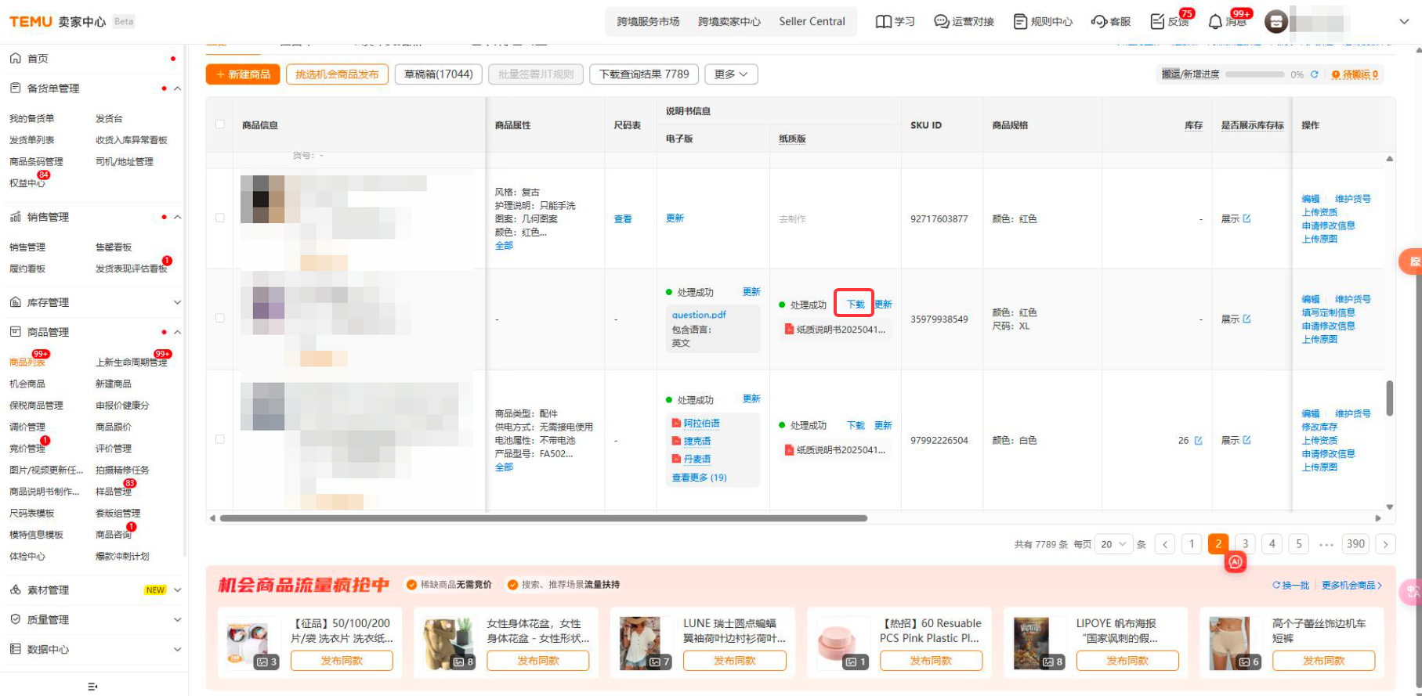Image resolution: width=1422 pixels, height=696 pixels.
Task: Click the 规则中心 document icon
Action: pyautogui.click(x=1020, y=22)
